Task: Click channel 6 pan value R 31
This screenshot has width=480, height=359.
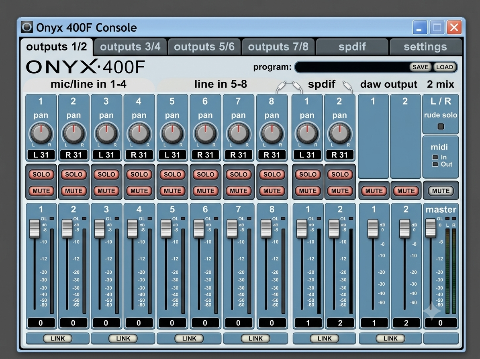Action: [205, 155]
